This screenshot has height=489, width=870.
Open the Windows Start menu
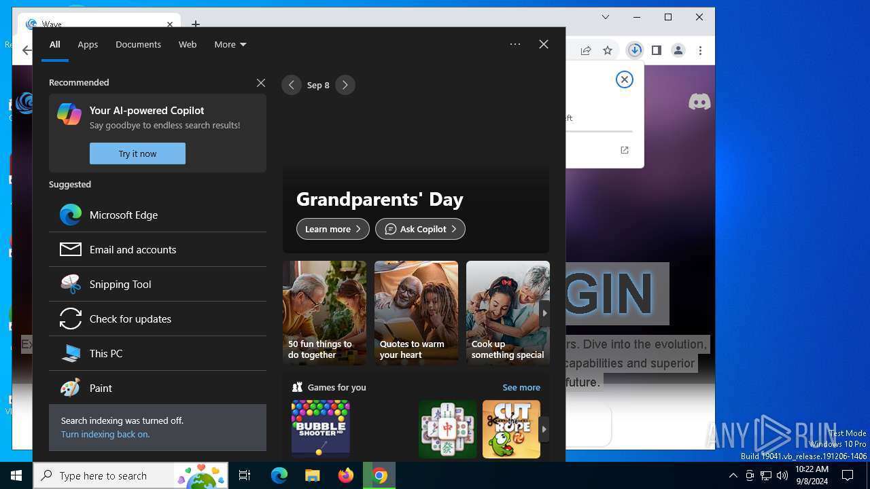point(16,475)
